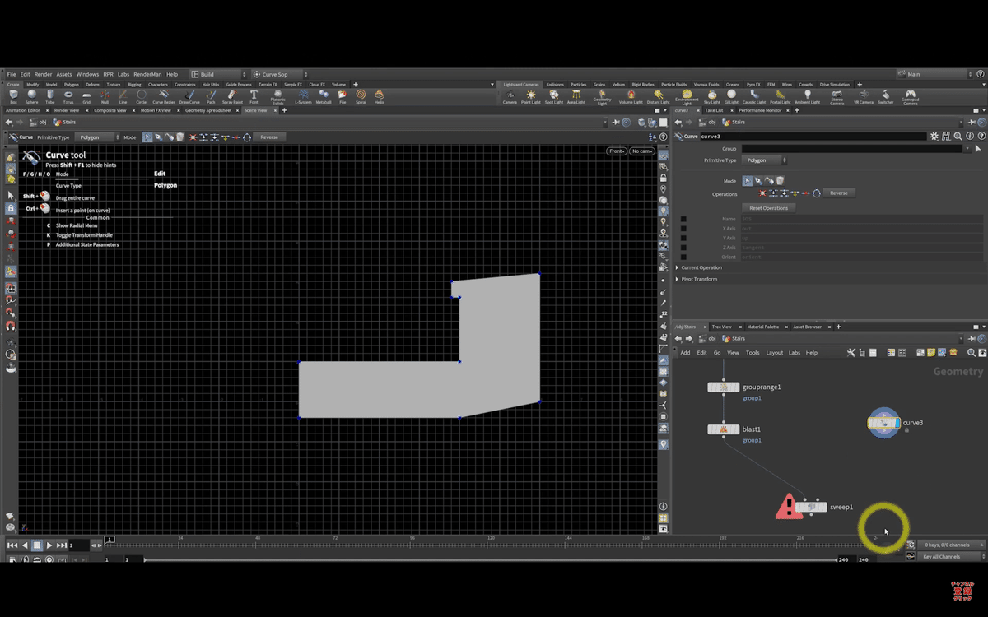Enable the Name attribute checkbox
The height and width of the screenshot is (617, 988).
(x=683, y=220)
